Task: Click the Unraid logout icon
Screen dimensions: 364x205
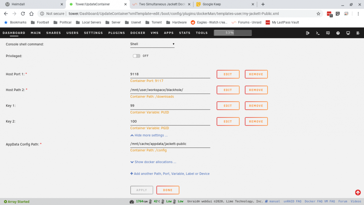Action: pyautogui.click(x=308, y=33)
